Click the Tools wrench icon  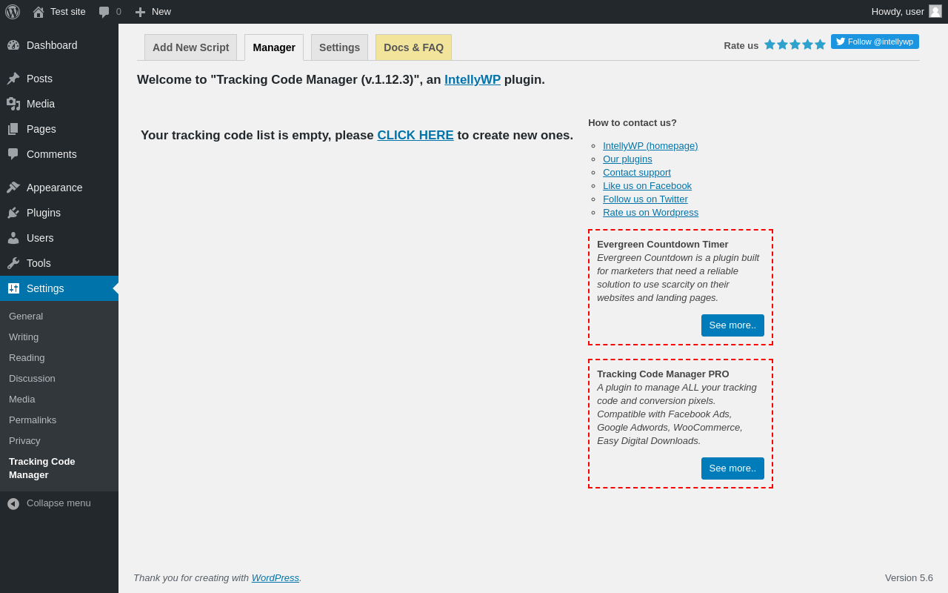pyautogui.click(x=13, y=263)
